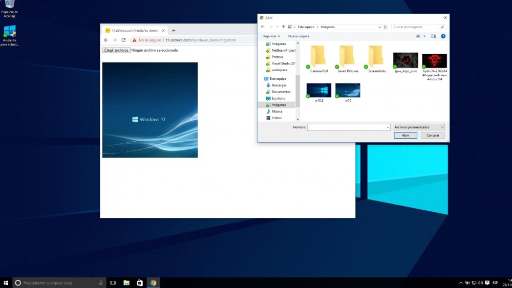Open the help button in Abrir dialog

pyautogui.click(x=443, y=36)
